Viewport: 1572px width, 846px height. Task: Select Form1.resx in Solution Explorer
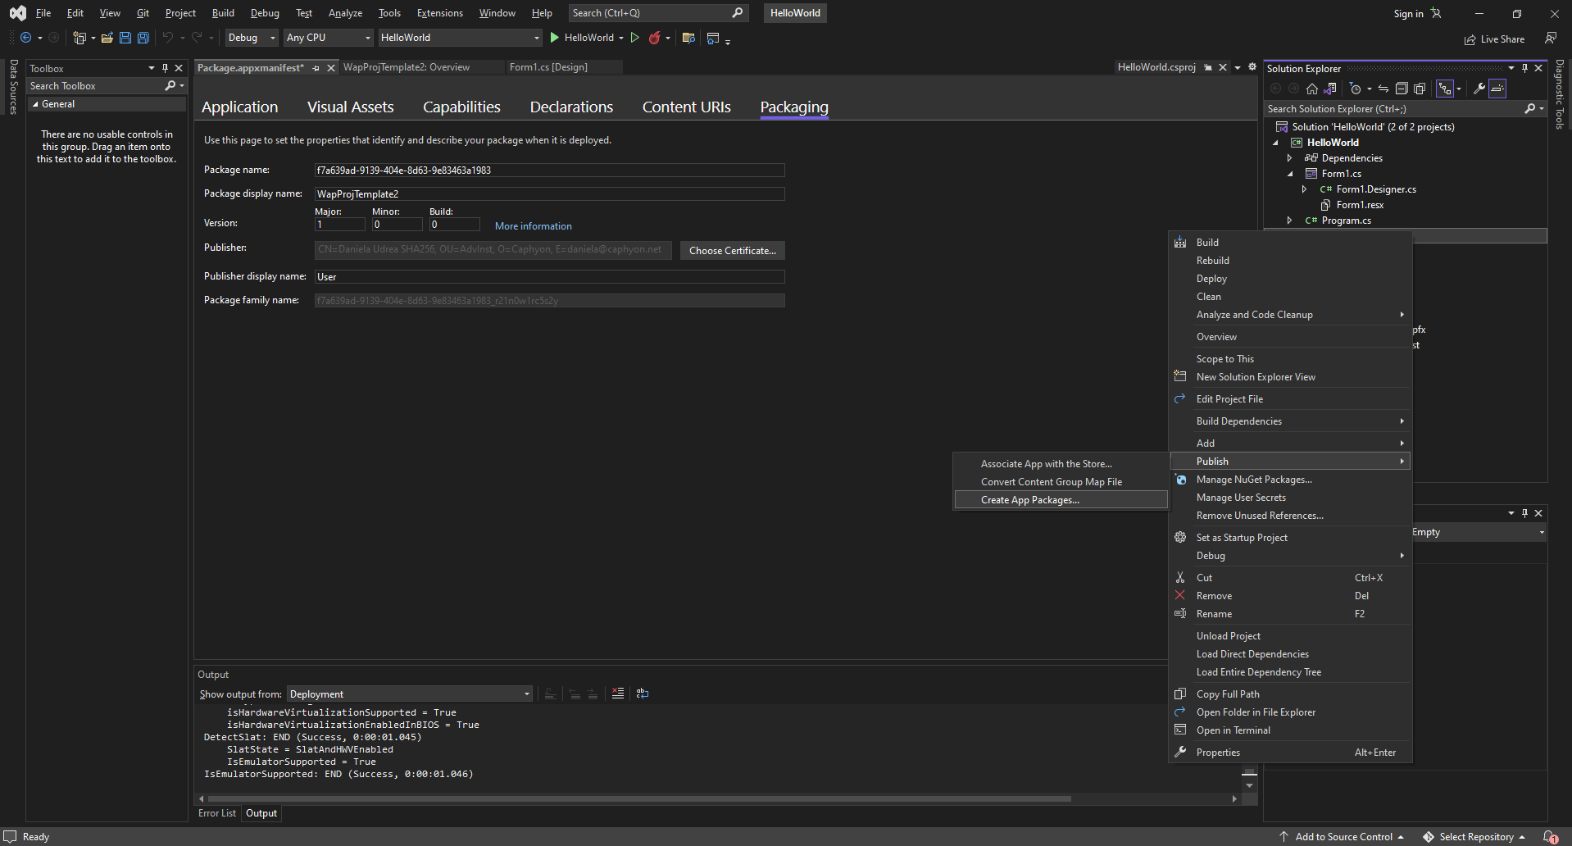click(x=1360, y=205)
